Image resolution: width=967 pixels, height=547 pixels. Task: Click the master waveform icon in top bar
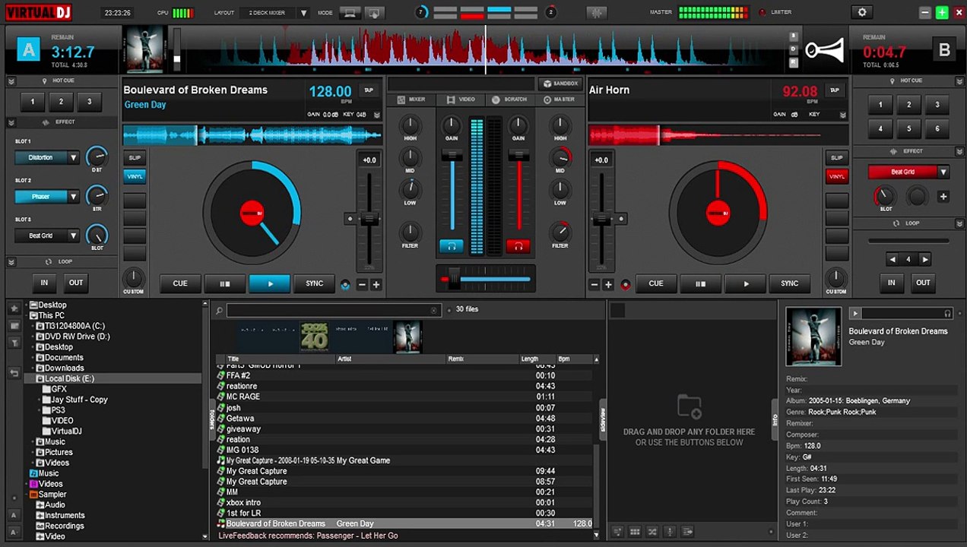click(598, 12)
